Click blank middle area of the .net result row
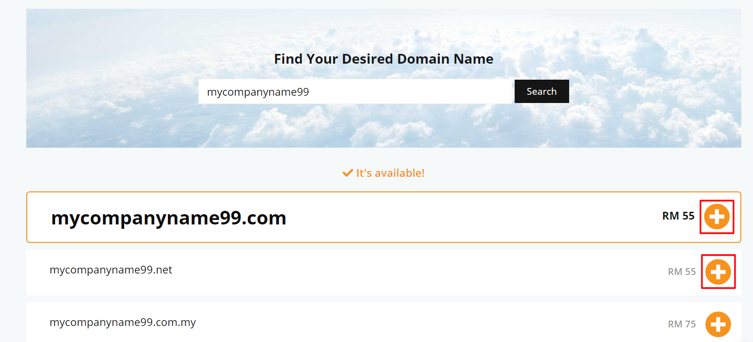The height and width of the screenshot is (342, 753). (x=413, y=272)
